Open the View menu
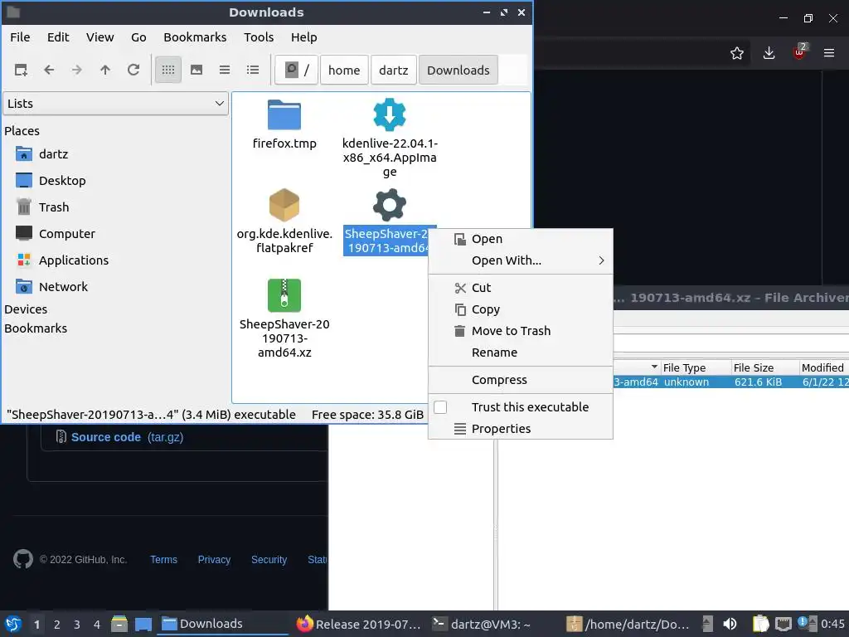 [x=100, y=37]
